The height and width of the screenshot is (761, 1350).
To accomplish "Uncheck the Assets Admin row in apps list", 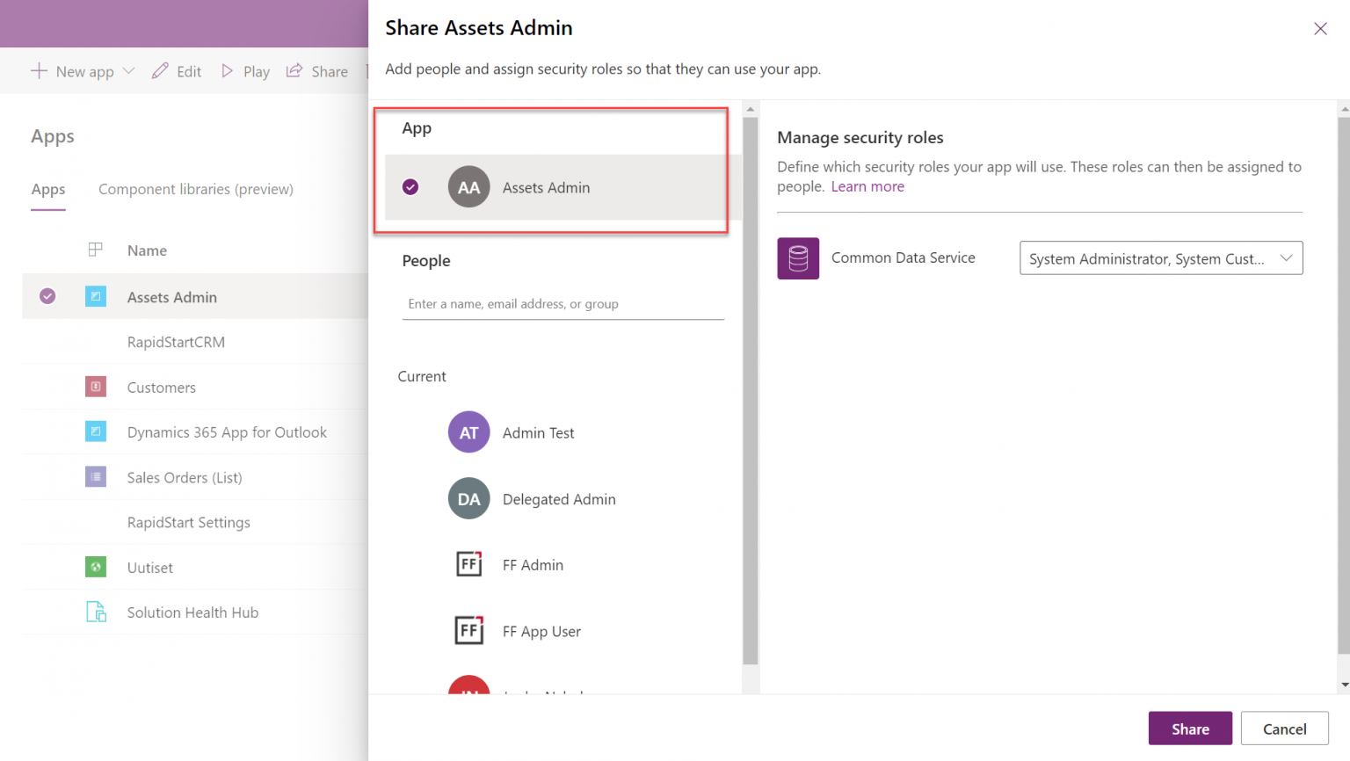I will click(x=47, y=296).
